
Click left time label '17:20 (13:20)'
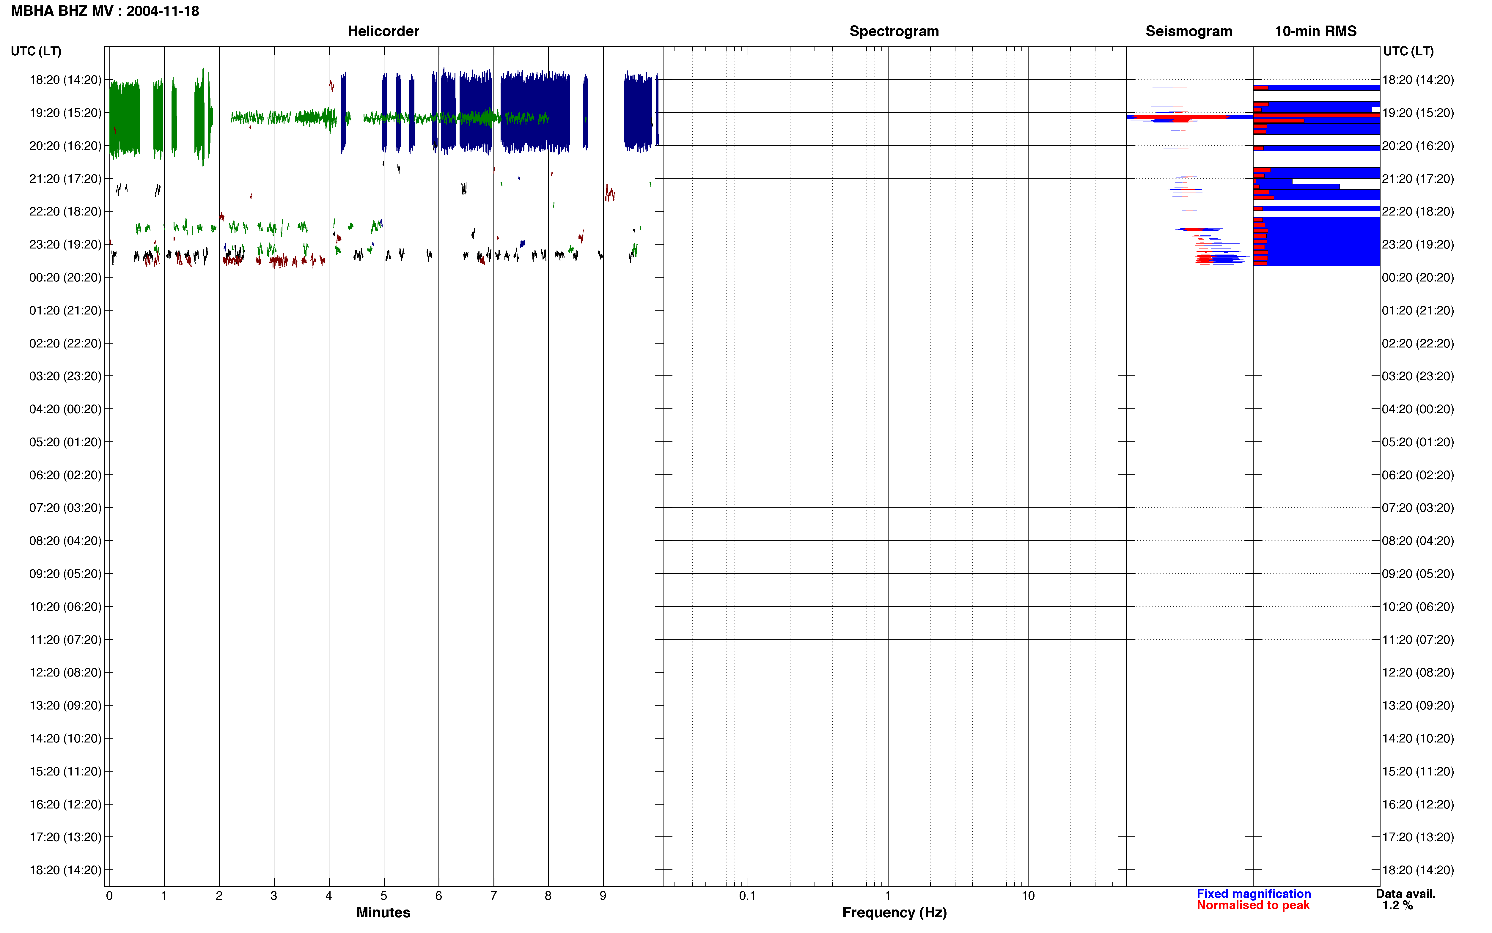click(65, 837)
